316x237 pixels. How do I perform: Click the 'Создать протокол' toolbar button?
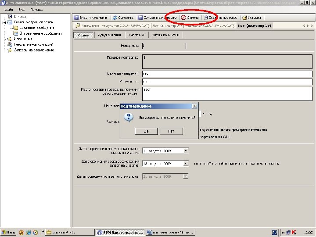220,18
